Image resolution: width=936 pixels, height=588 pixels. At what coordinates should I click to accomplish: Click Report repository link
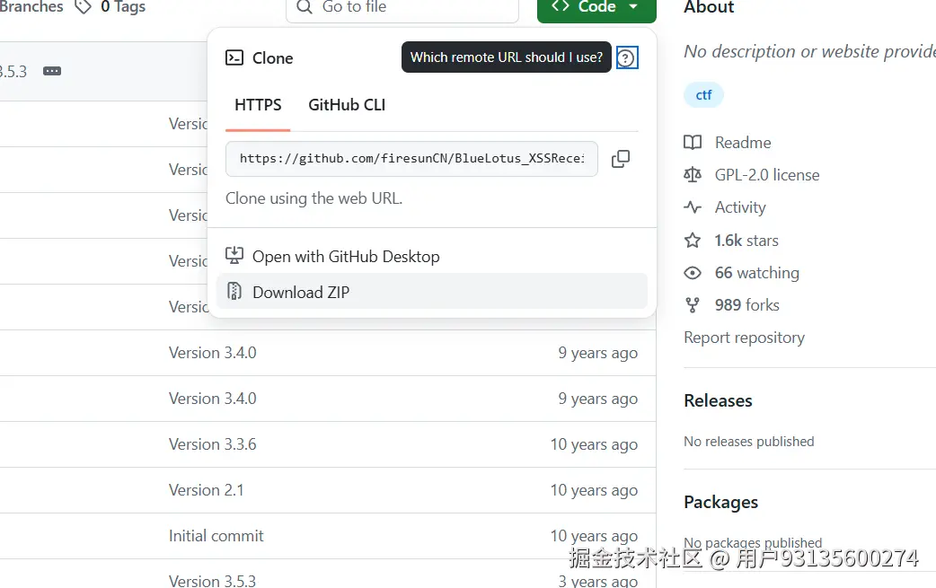pyautogui.click(x=745, y=338)
